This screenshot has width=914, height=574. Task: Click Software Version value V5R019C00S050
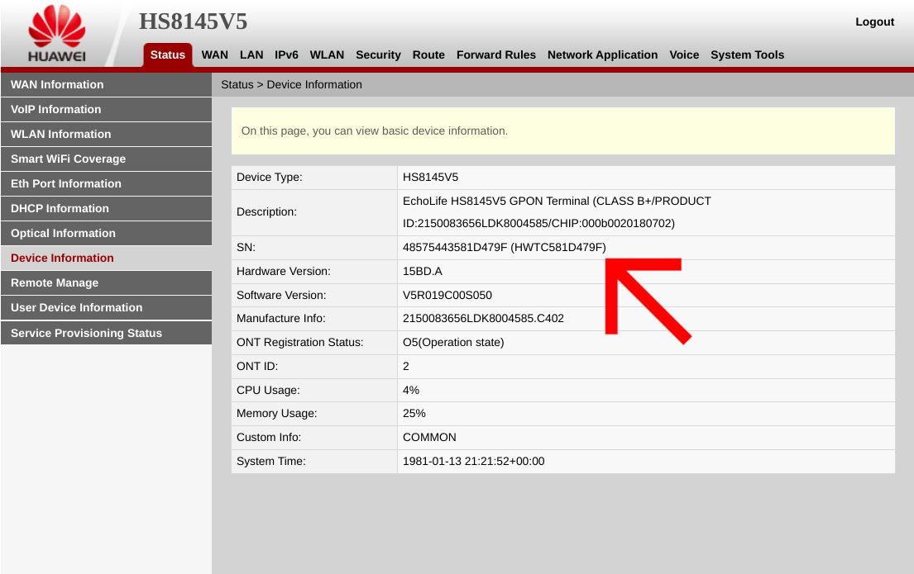click(x=447, y=295)
